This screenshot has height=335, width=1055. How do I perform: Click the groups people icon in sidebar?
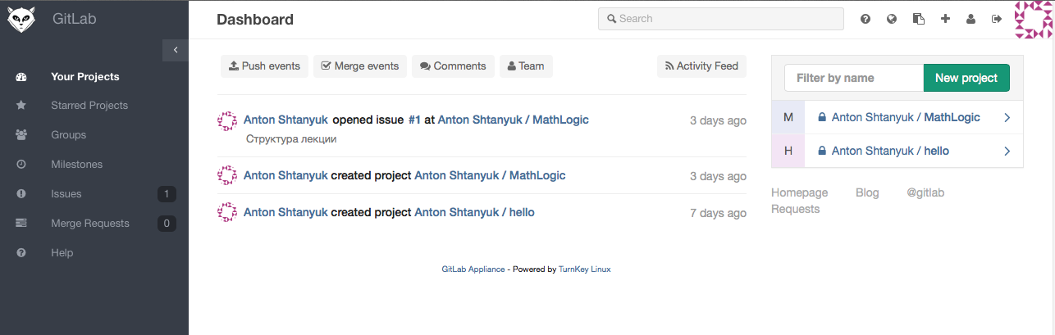[x=21, y=134]
